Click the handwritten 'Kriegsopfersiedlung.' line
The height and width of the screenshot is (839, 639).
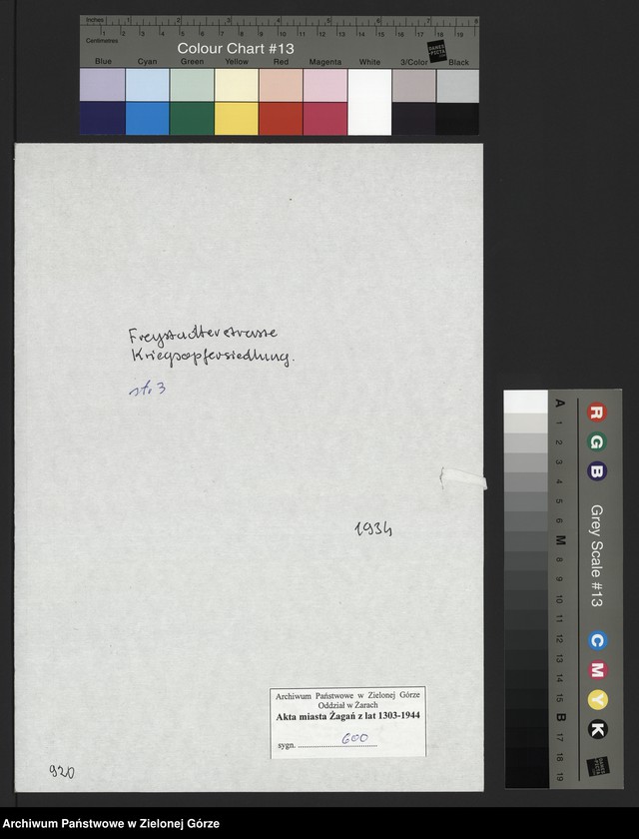[x=212, y=358]
